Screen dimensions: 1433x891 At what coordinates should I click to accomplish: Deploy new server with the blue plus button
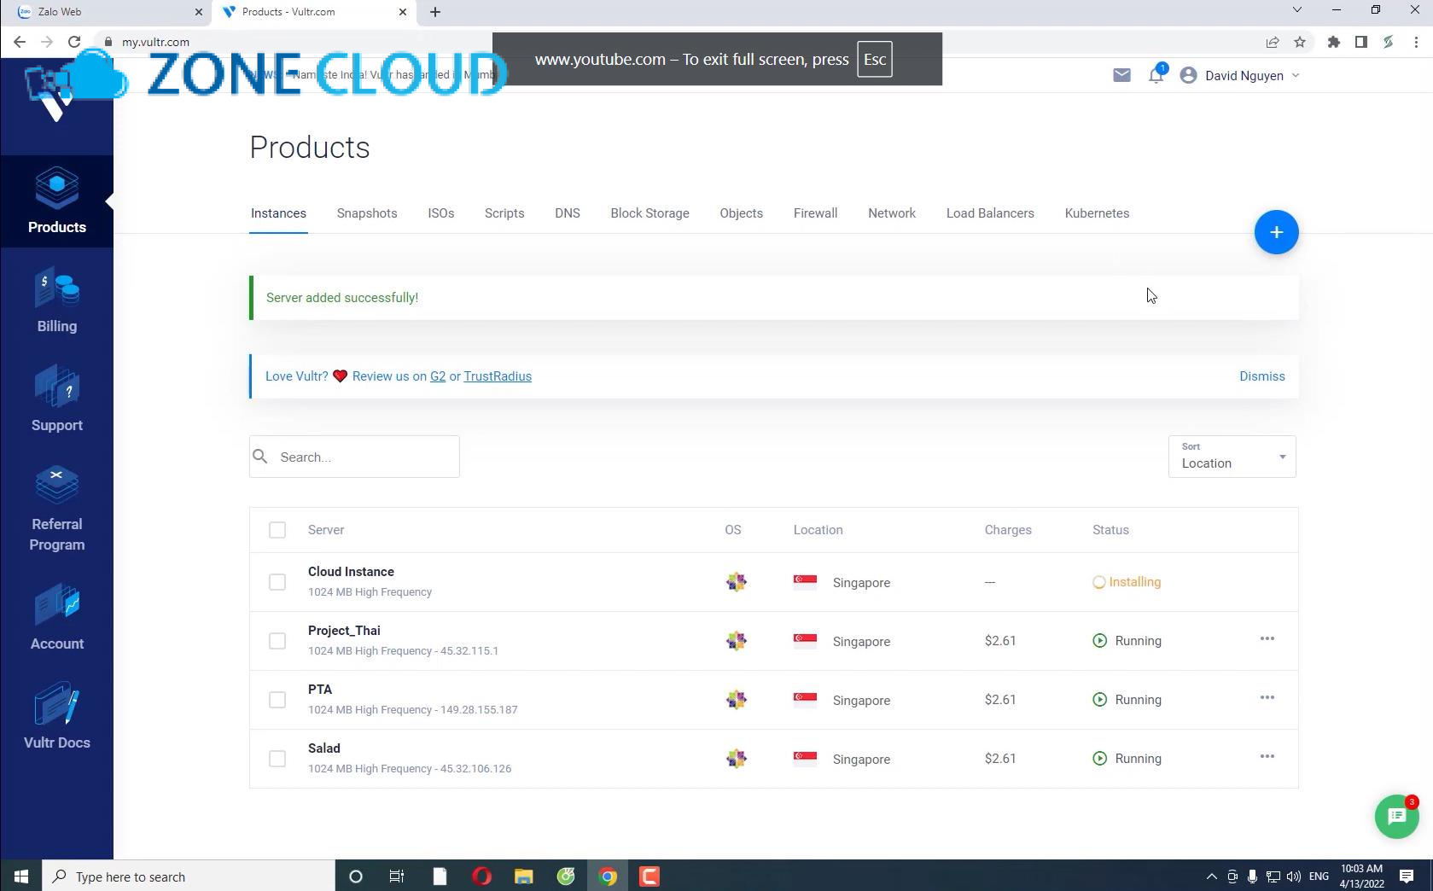pos(1276,231)
